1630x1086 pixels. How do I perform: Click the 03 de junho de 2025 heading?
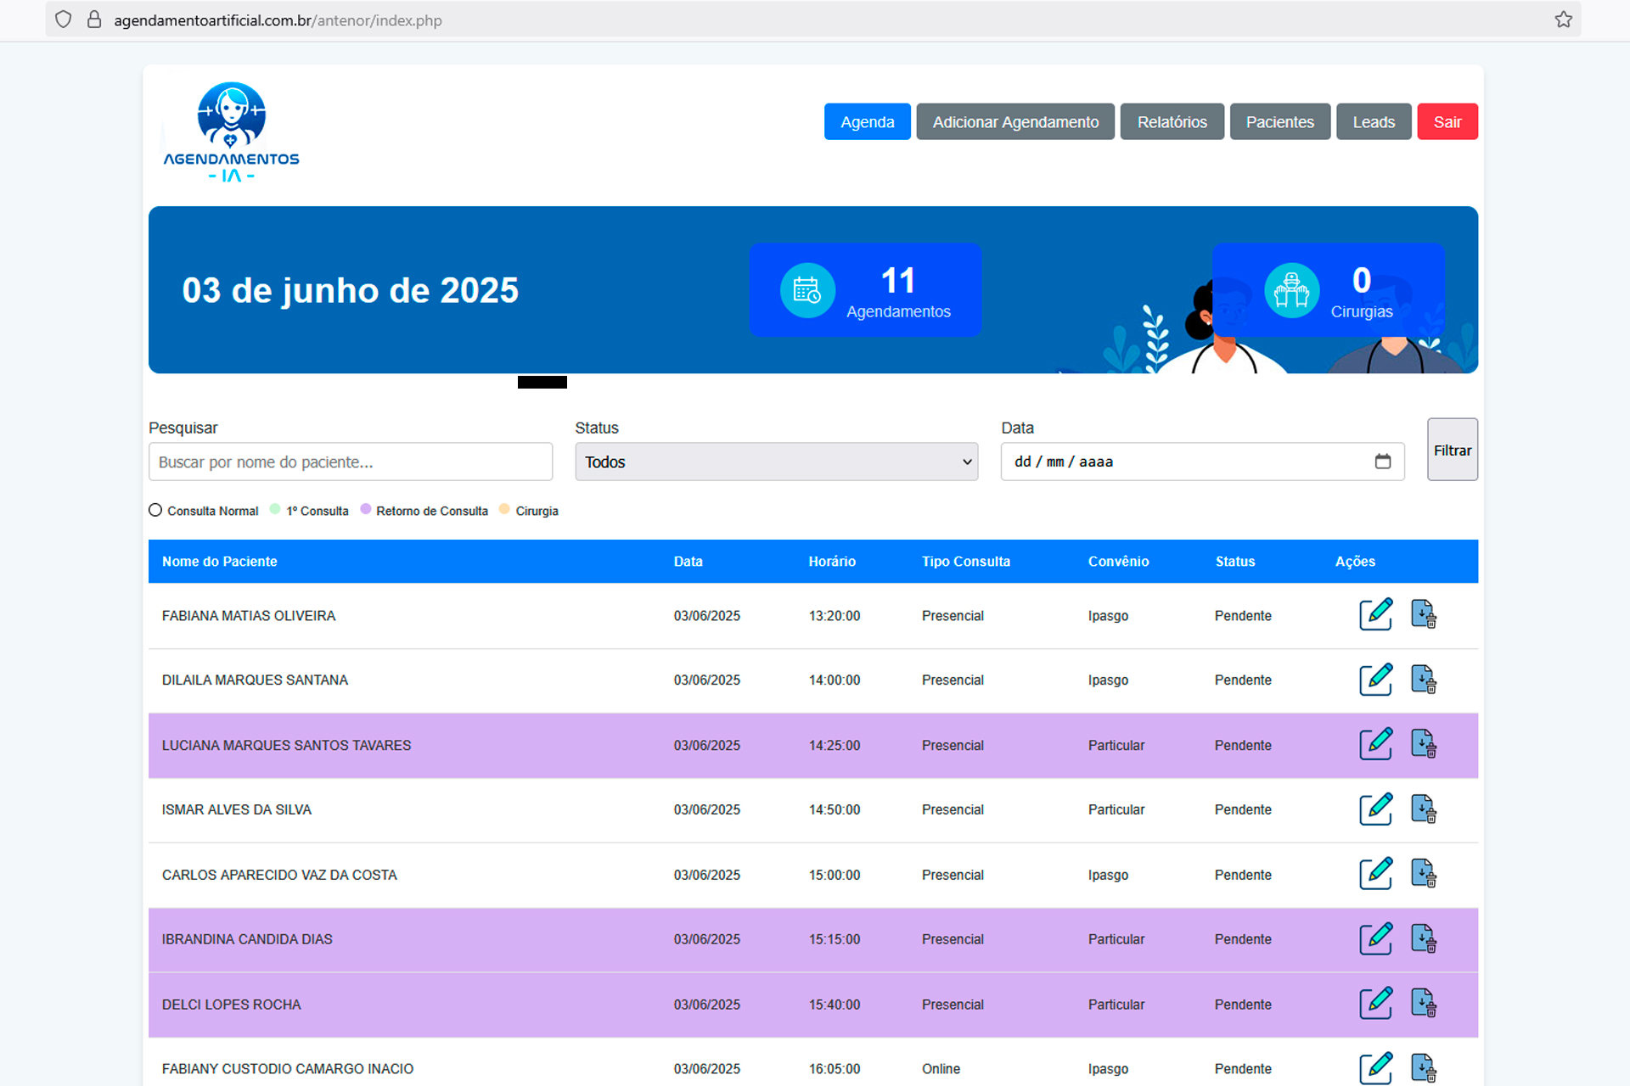click(350, 290)
